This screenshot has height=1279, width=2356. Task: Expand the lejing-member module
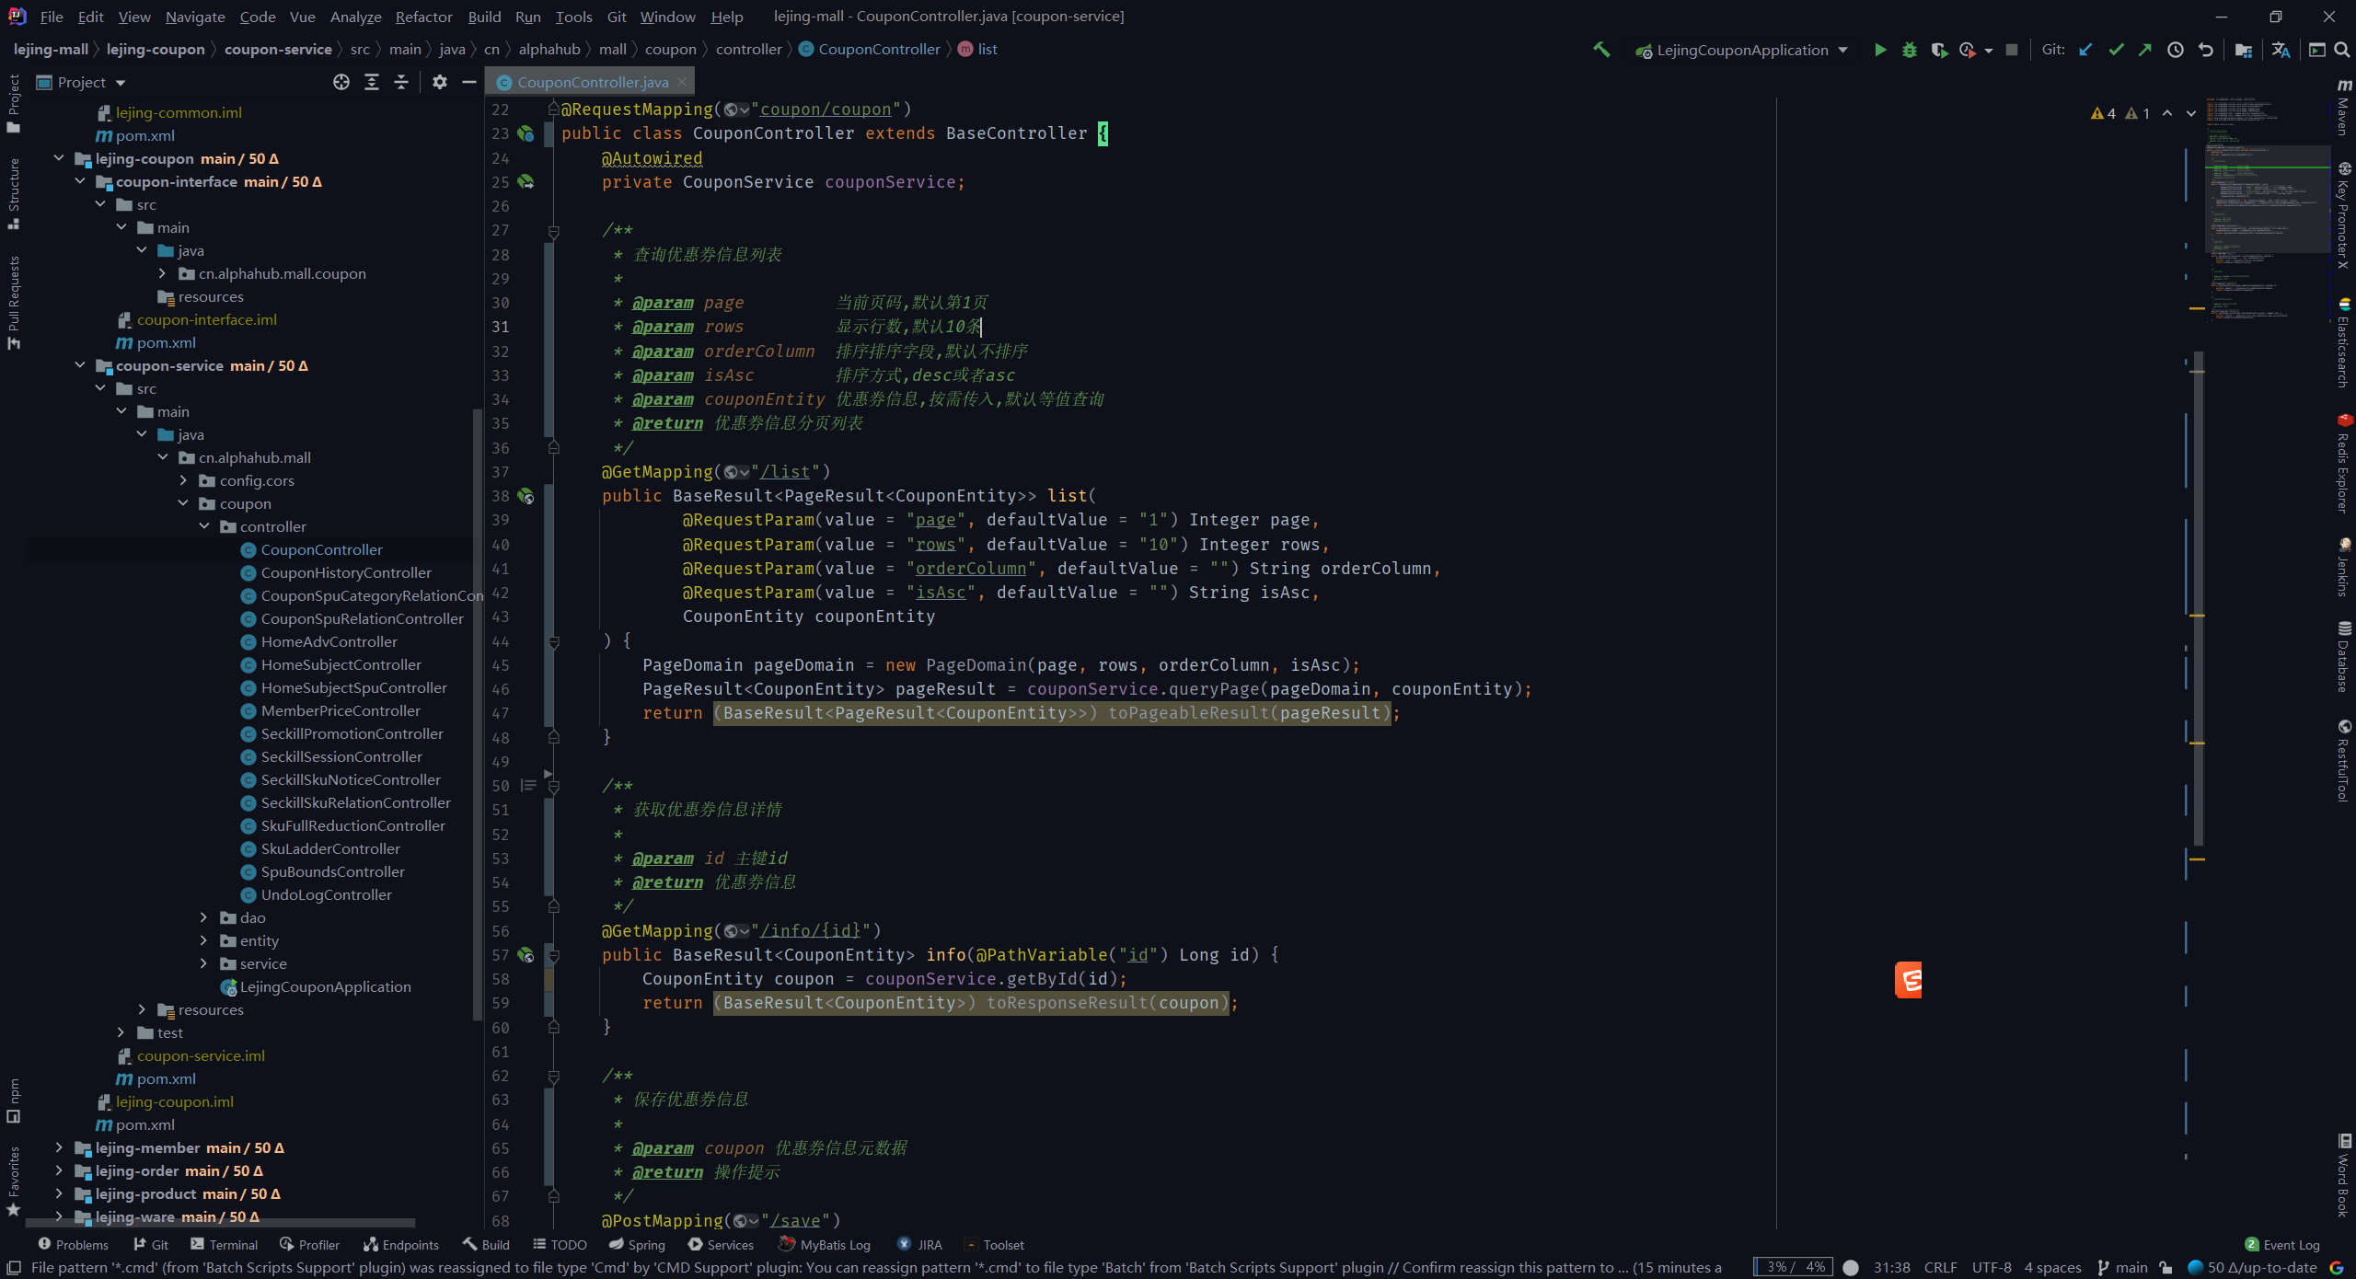tap(59, 1147)
